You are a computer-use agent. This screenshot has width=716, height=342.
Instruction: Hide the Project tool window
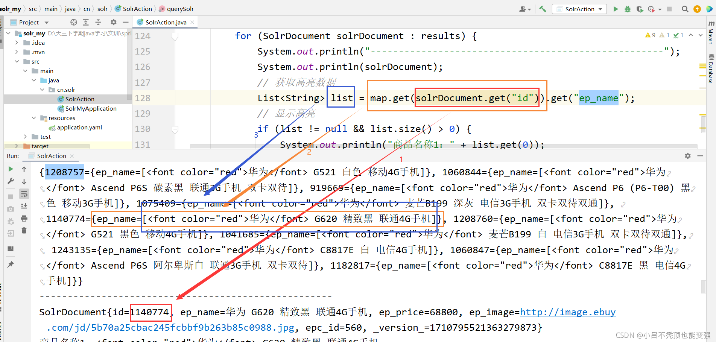point(126,22)
